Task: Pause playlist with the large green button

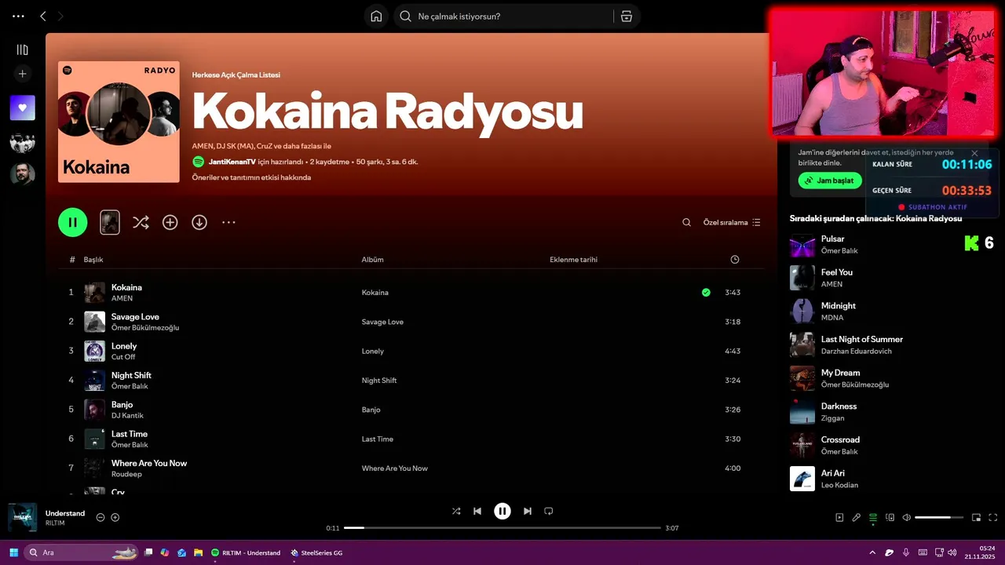Action: click(72, 222)
